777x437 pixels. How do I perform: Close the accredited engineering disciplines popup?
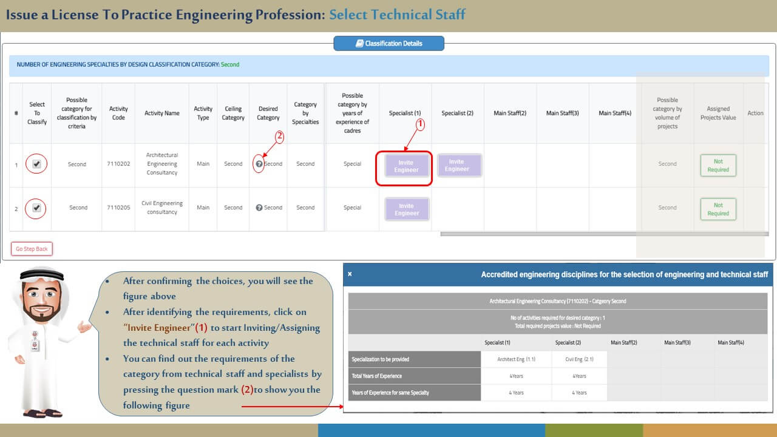coord(350,274)
